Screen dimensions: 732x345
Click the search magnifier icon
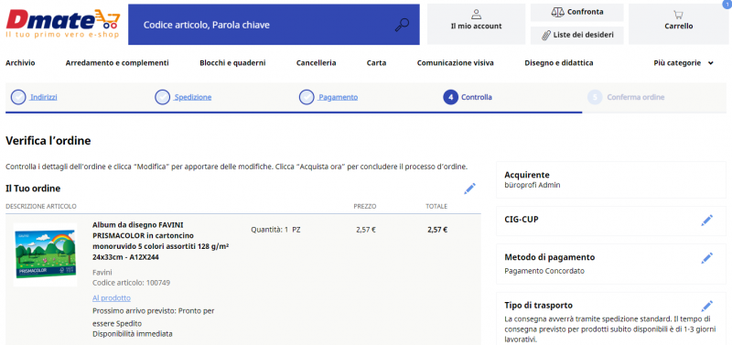click(402, 25)
